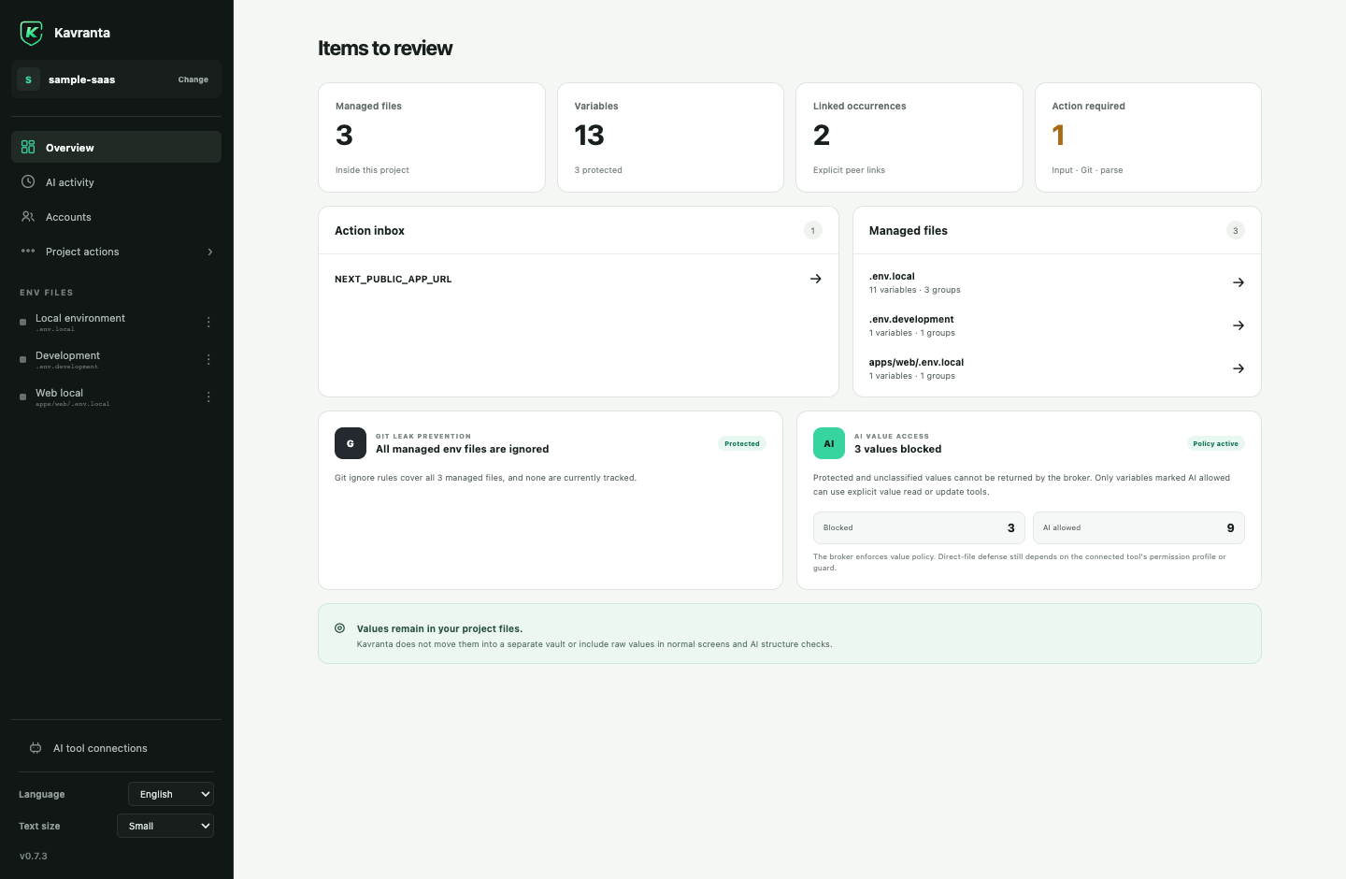Click the Overview grid icon
This screenshot has width=1346, height=879.
[28, 147]
